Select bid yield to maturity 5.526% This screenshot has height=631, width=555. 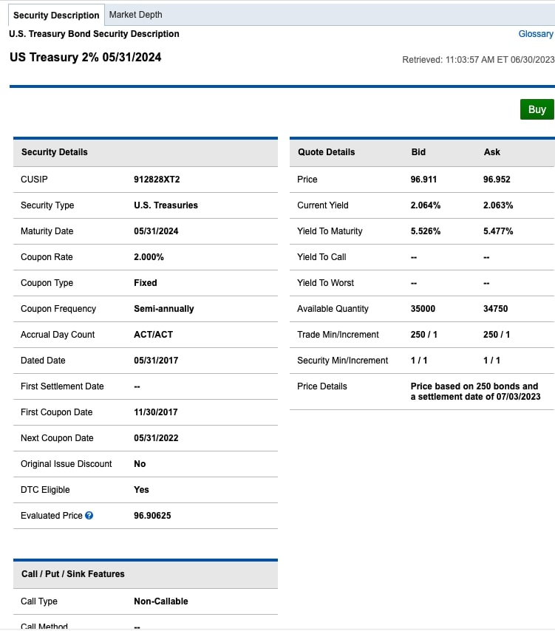coord(426,231)
